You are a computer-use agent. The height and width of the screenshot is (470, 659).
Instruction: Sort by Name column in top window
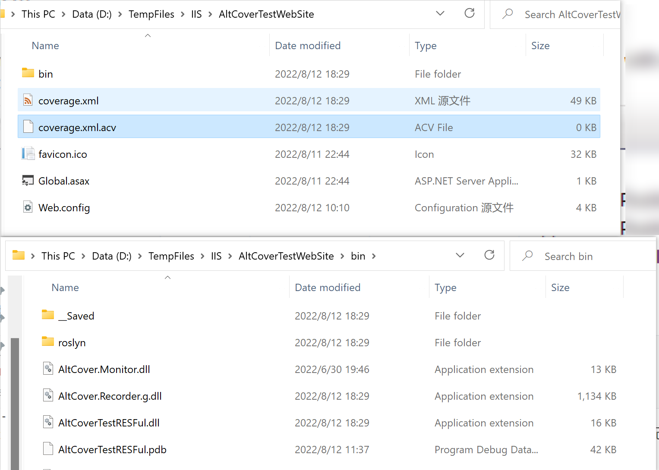tap(45, 46)
